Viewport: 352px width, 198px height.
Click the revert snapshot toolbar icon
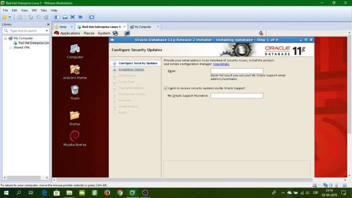coord(38,17)
